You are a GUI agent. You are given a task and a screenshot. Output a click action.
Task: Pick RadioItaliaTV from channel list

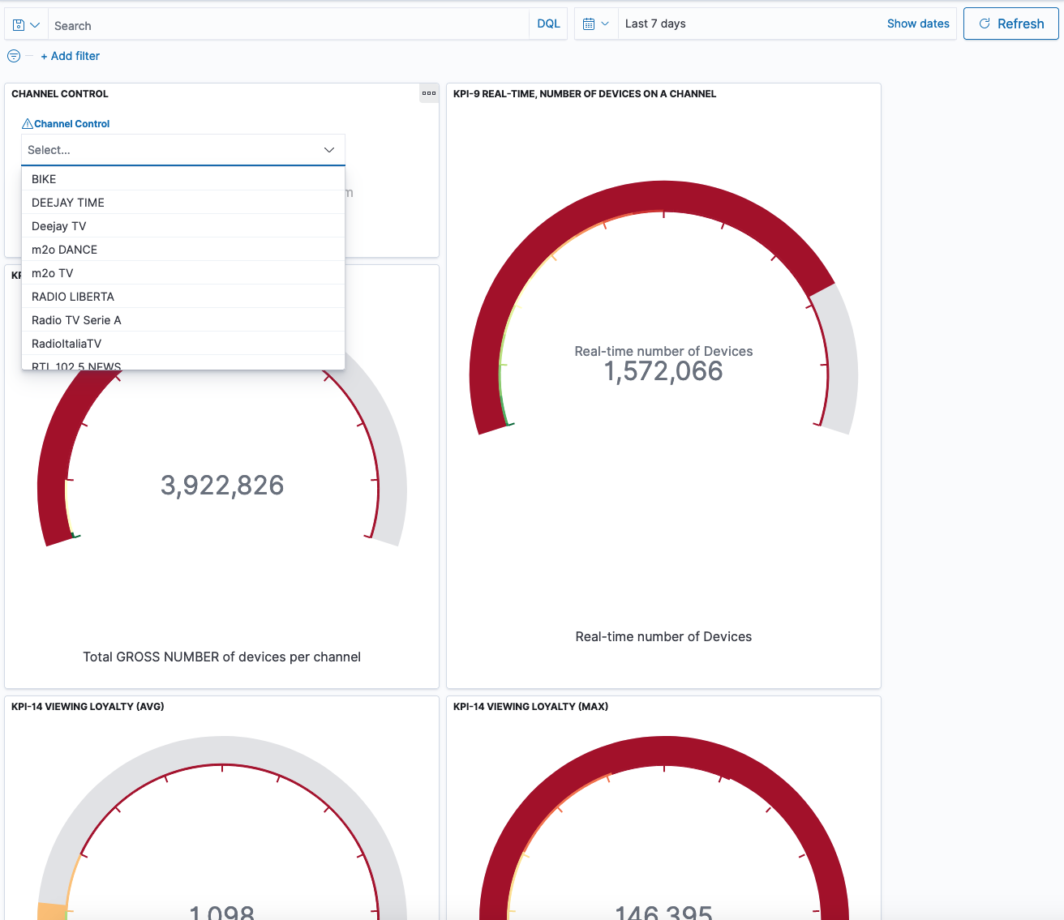click(66, 344)
